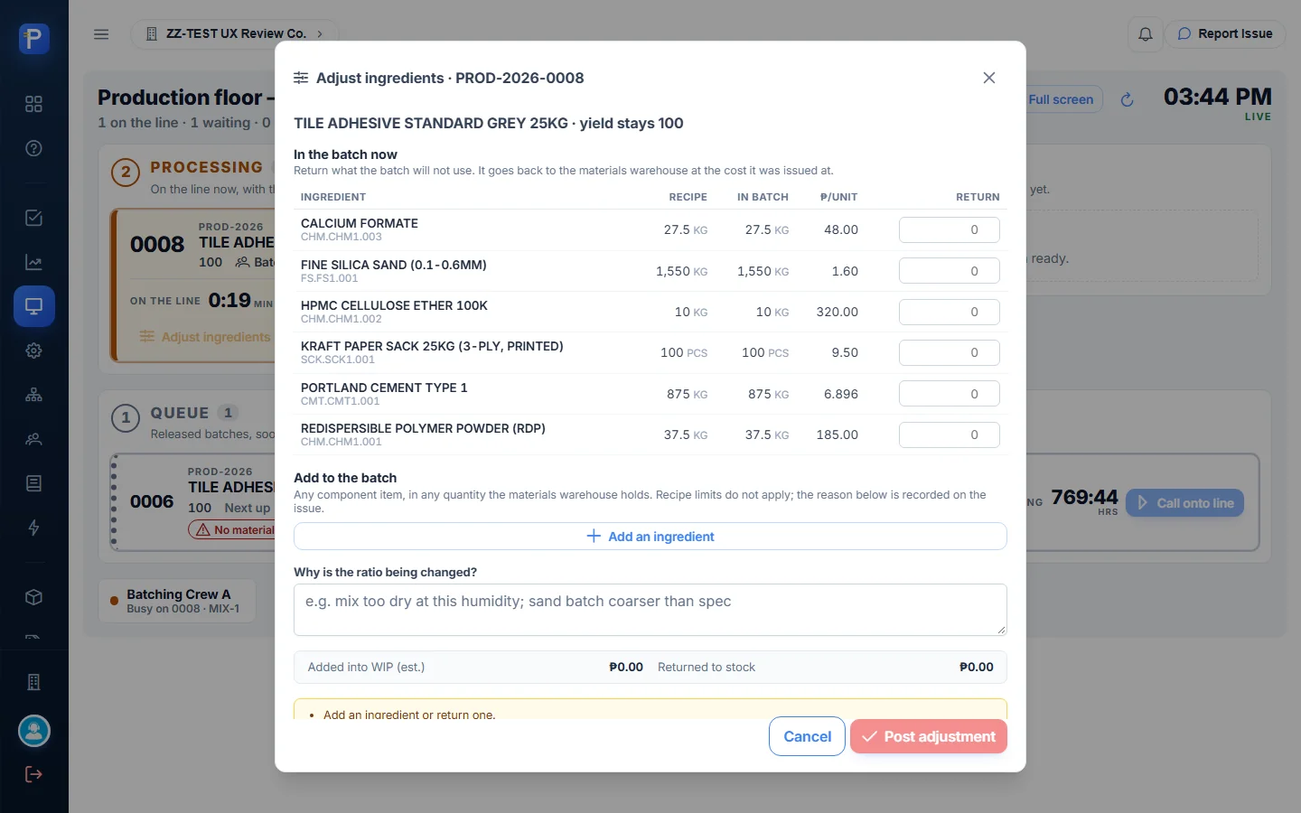
Task: Click Post adjustment button
Action: tap(928, 736)
